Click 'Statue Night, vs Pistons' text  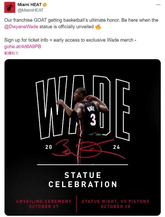coord(115,201)
